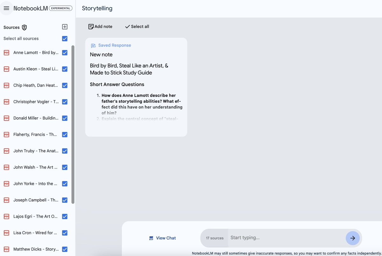Click the Storytelling notebook title

(x=97, y=8)
